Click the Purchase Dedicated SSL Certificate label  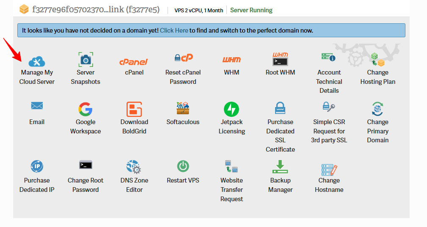(280, 136)
